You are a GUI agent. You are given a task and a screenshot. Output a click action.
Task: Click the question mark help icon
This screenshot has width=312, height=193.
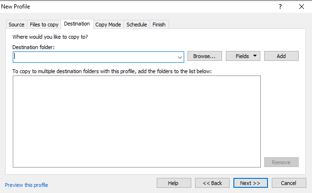pyautogui.click(x=280, y=7)
